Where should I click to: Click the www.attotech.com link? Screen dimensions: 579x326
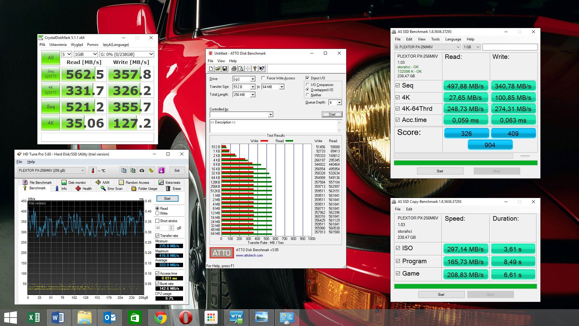coord(249,255)
